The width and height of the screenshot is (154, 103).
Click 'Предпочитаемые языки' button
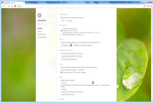click(68, 94)
